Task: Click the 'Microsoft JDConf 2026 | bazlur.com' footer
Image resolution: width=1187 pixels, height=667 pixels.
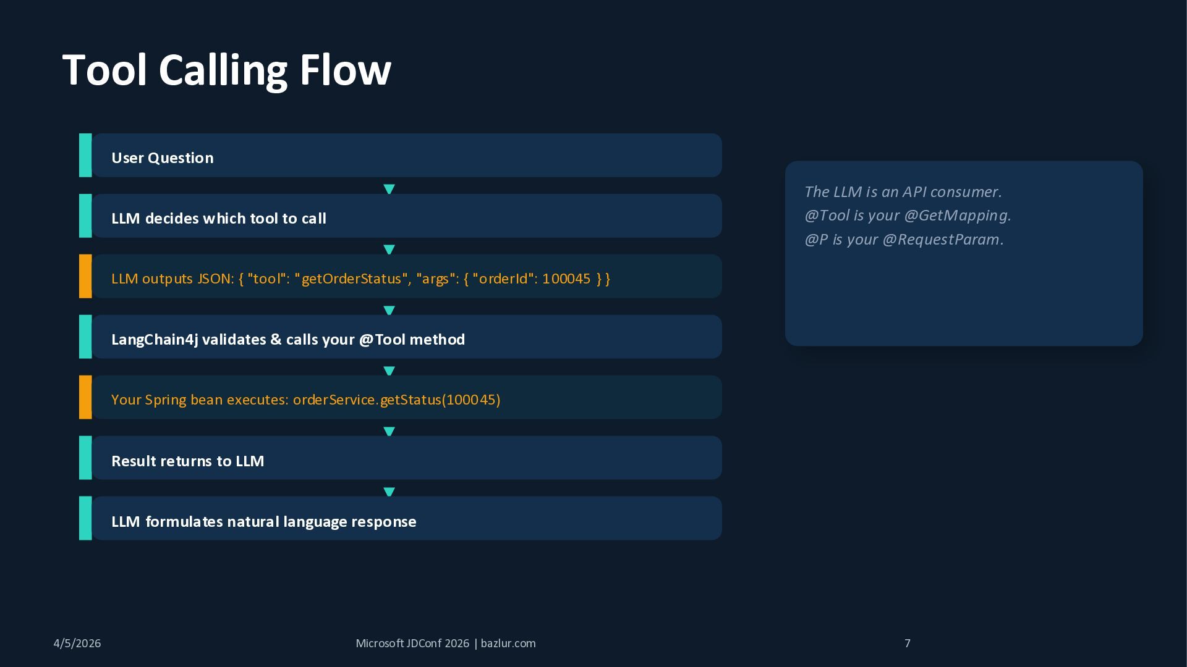Action: point(446,644)
